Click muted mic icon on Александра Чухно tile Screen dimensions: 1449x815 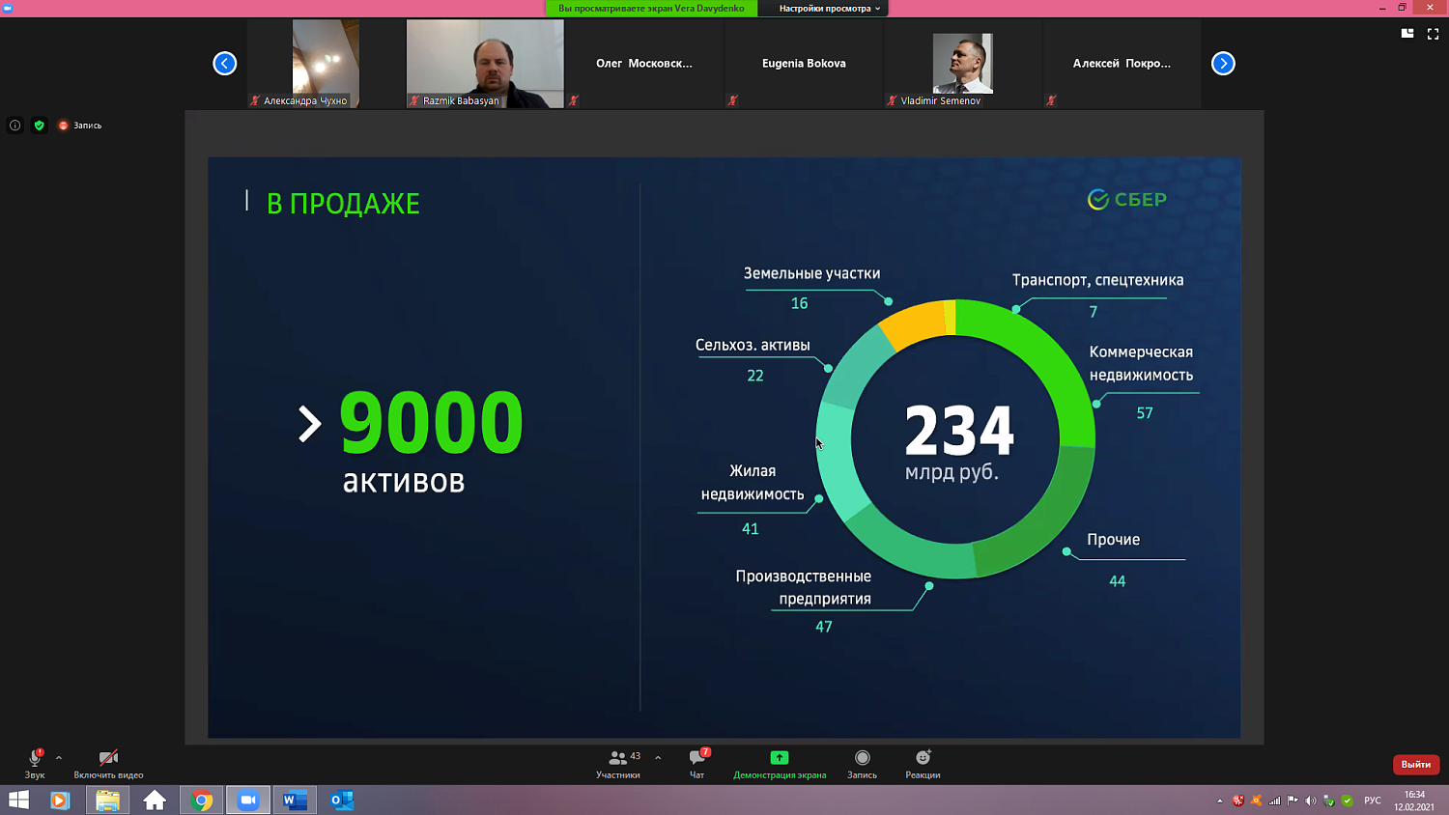click(255, 100)
